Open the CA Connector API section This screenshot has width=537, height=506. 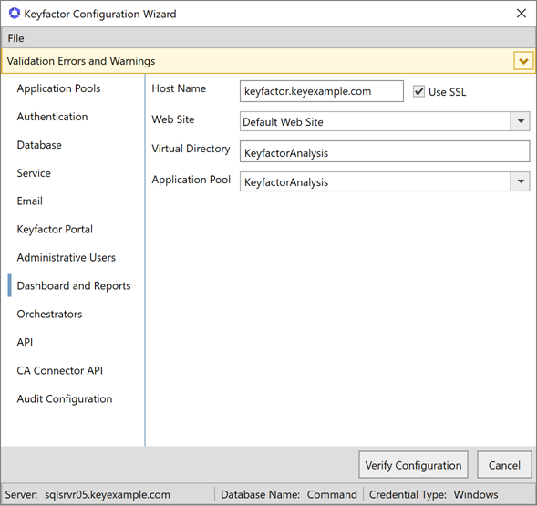60,371
